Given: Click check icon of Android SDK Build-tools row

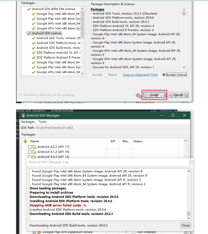Looking at the screenshot, I should [34, 48].
